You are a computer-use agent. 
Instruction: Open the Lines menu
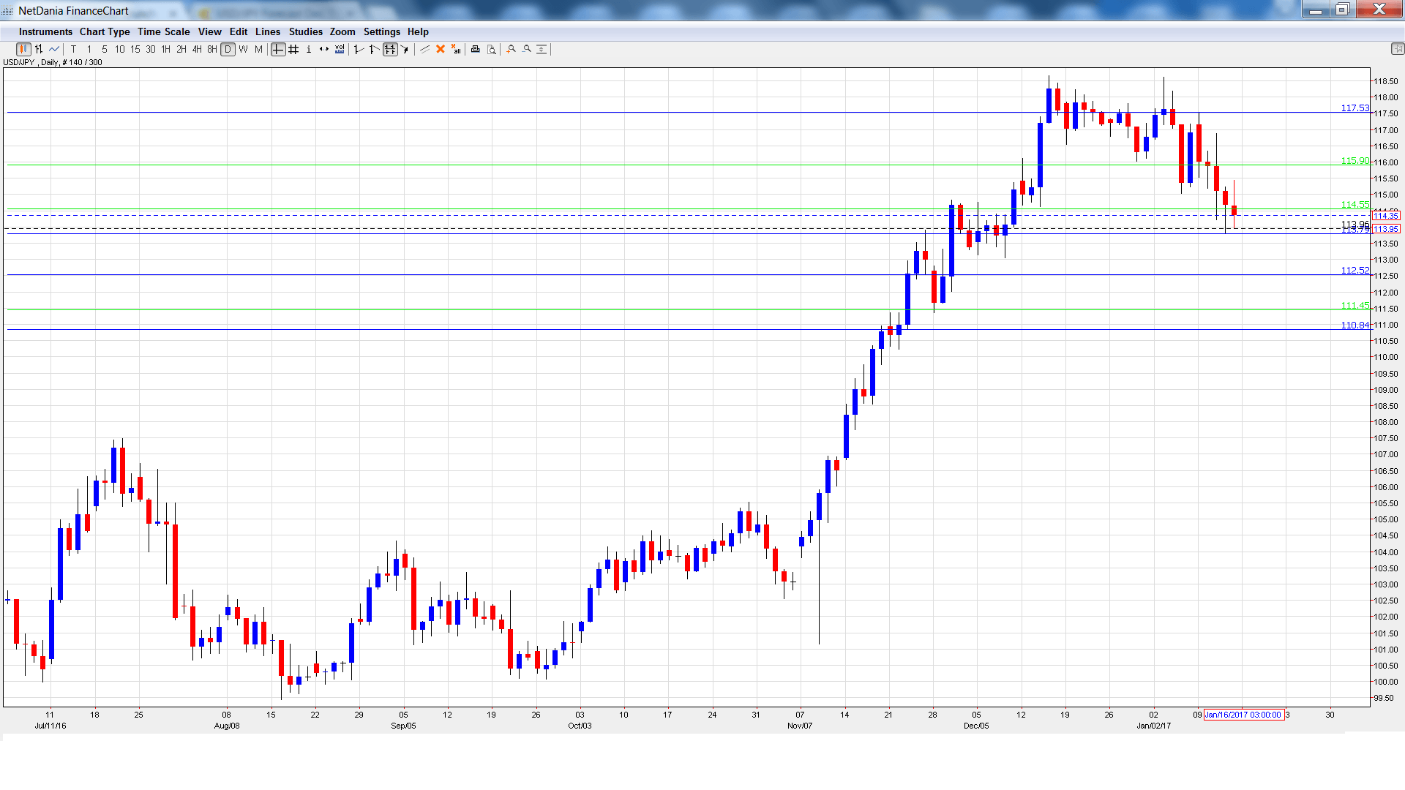pos(268,31)
